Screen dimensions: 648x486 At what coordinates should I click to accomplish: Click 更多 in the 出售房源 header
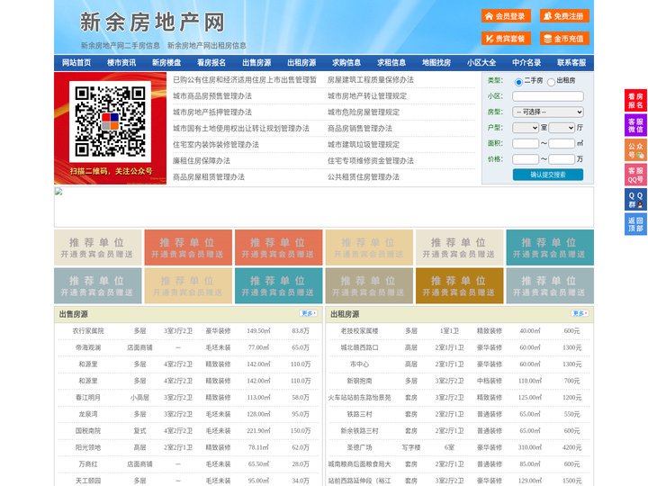click(309, 314)
